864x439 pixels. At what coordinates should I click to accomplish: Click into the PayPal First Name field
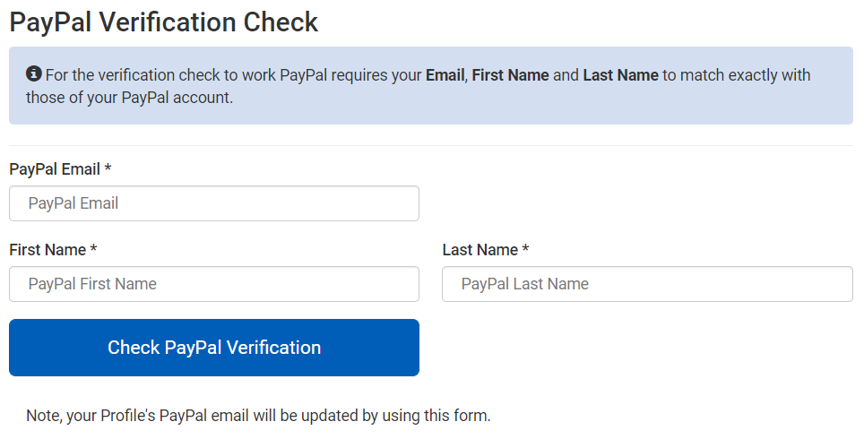point(214,284)
